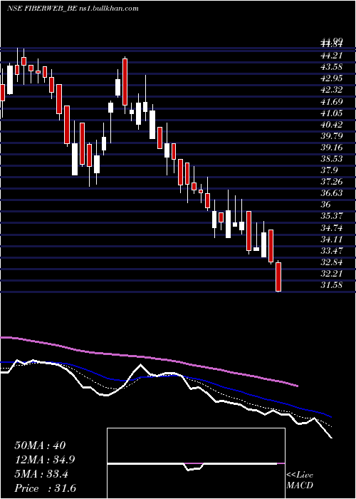
Task: Click the 43.58 price axis label
Action: pos(331,67)
